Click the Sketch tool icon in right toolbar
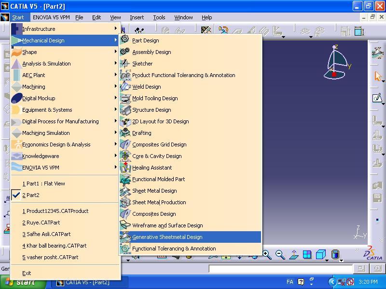 tap(378, 98)
